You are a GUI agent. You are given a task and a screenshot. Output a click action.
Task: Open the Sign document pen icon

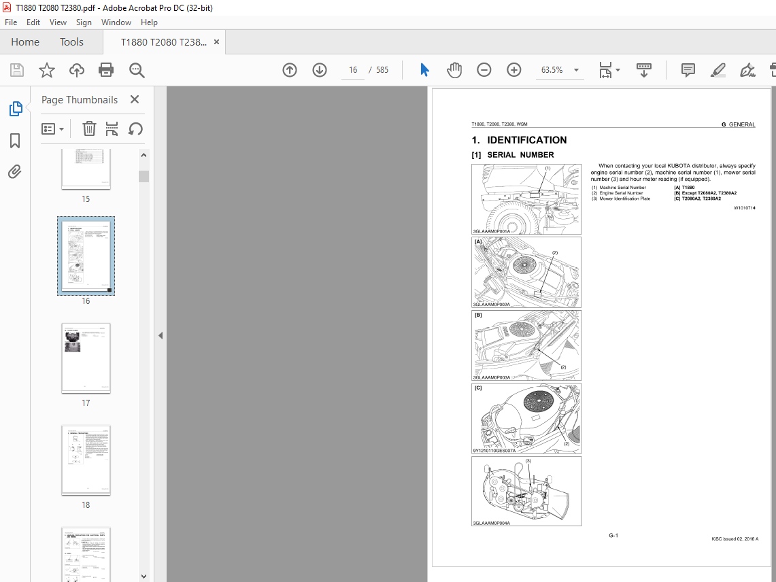click(747, 70)
